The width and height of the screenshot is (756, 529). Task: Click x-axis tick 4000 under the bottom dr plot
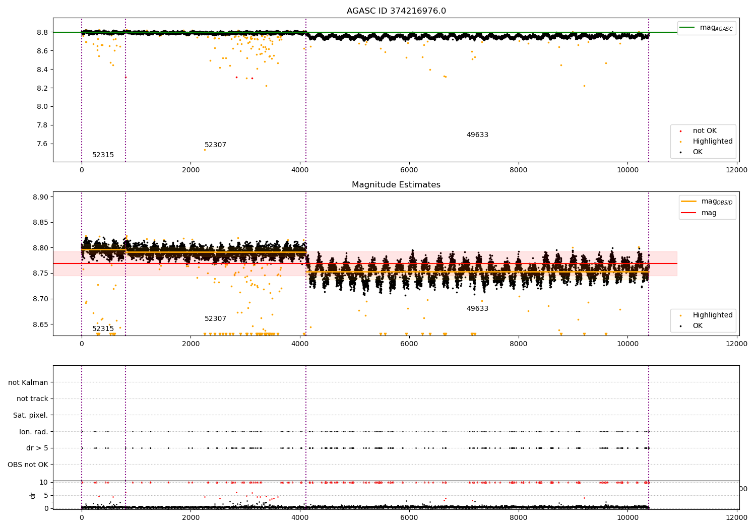pyautogui.click(x=300, y=517)
